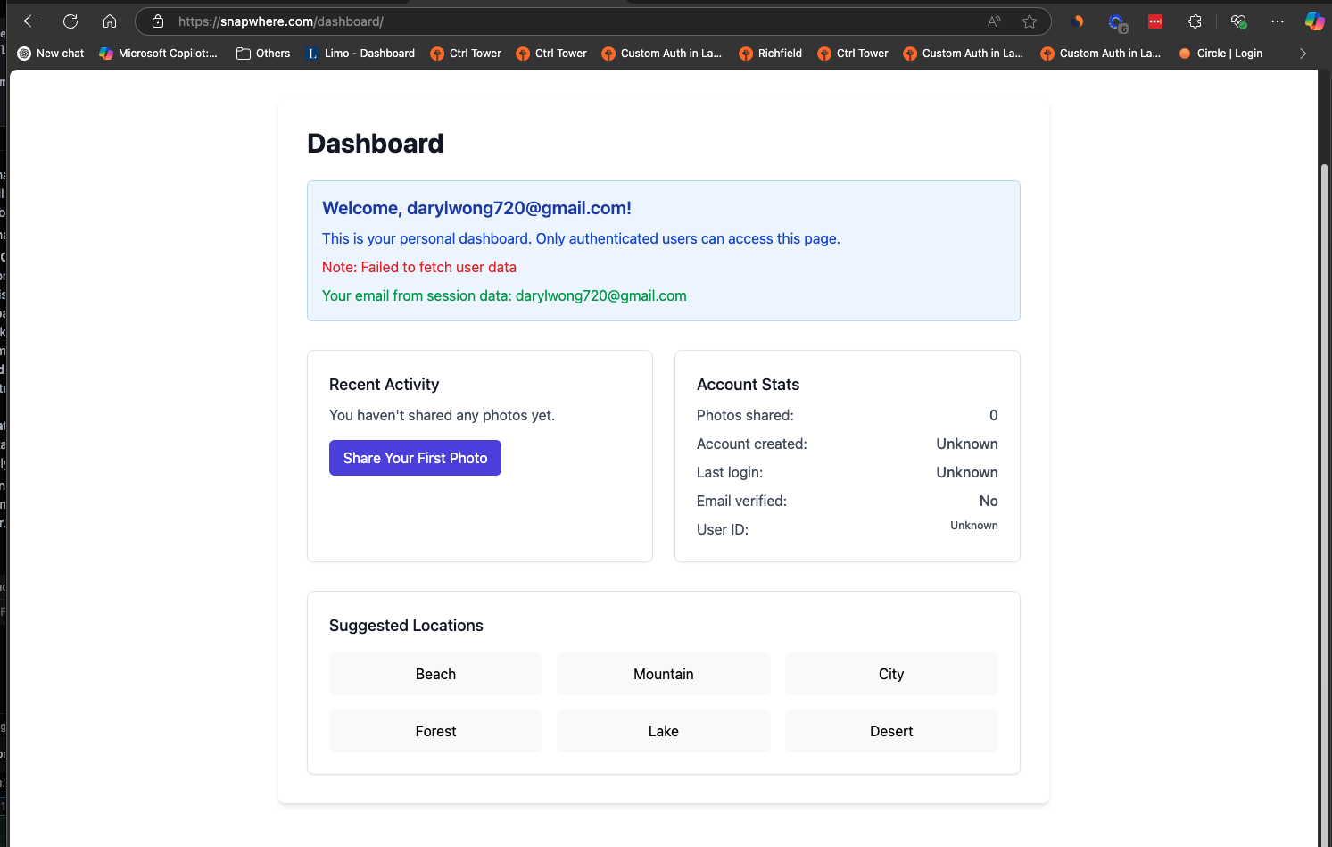Select the Beach suggested location
The image size is (1332, 847).
click(x=435, y=674)
